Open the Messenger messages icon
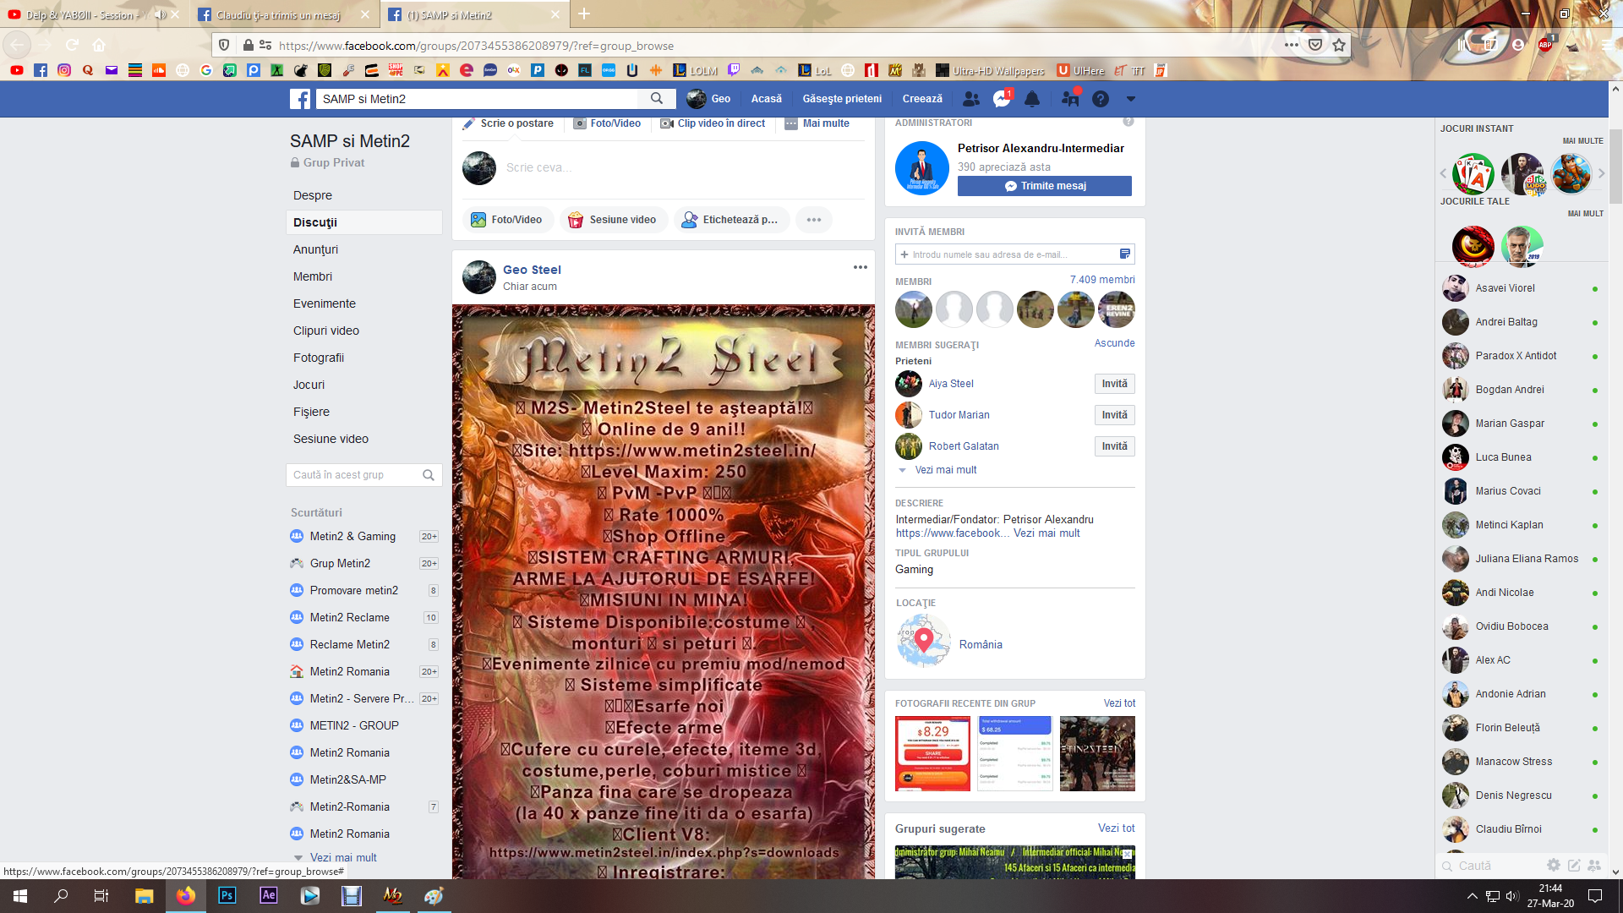 pyautogui.click(x=1002, y=99)
